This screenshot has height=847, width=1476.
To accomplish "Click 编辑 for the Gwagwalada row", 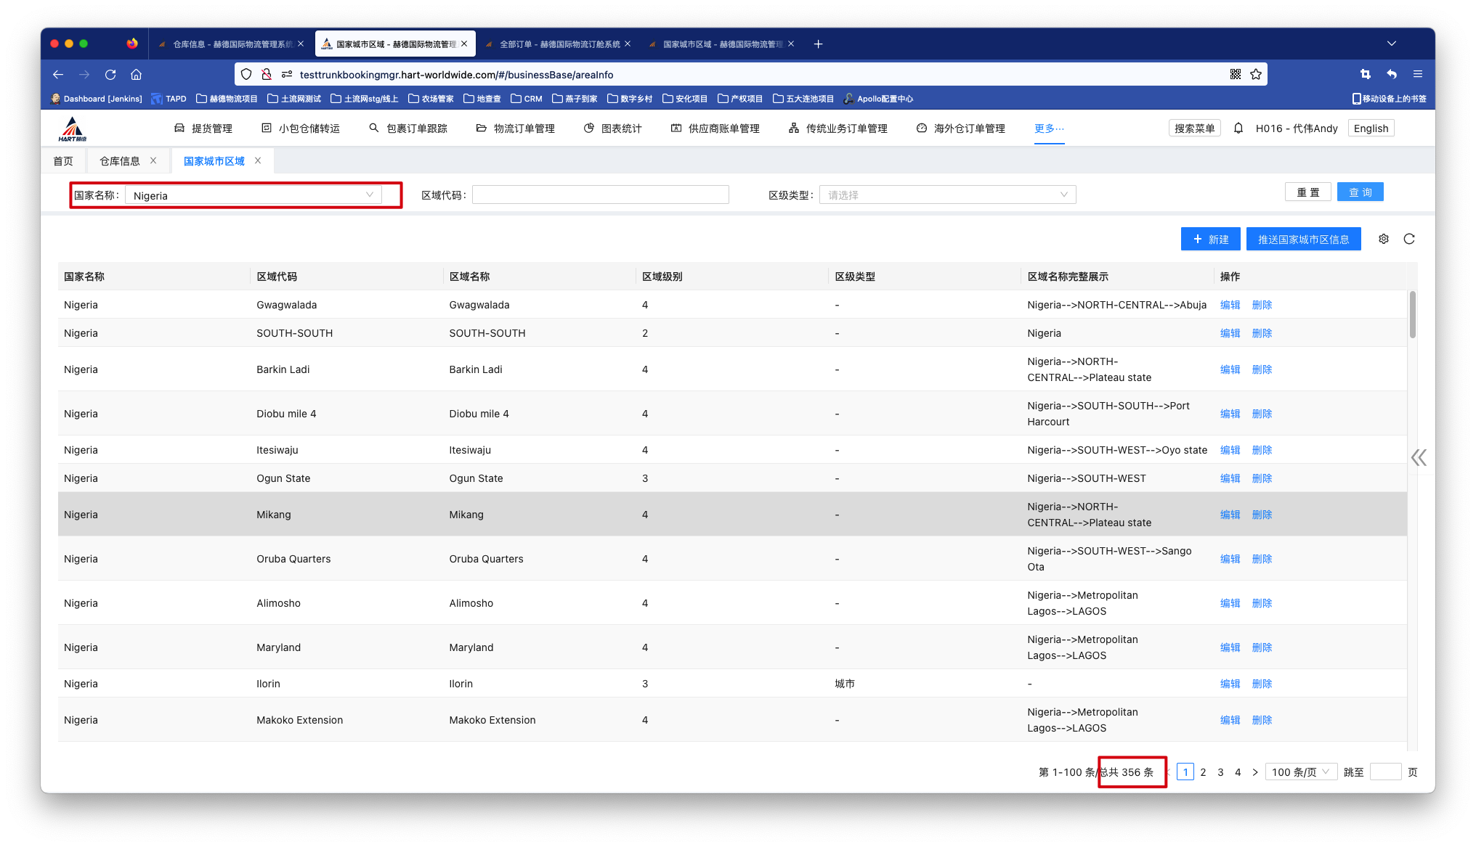I will [x=1230, y=305].
